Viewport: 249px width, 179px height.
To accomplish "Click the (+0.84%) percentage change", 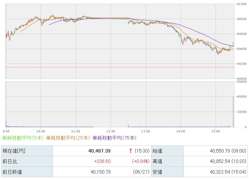I will coord(141,161).
